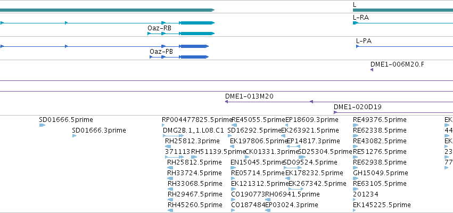This screenshot has height=213, width=453.
Task: Select the SD16292.5prime label
Action: (x=254, y=130)
